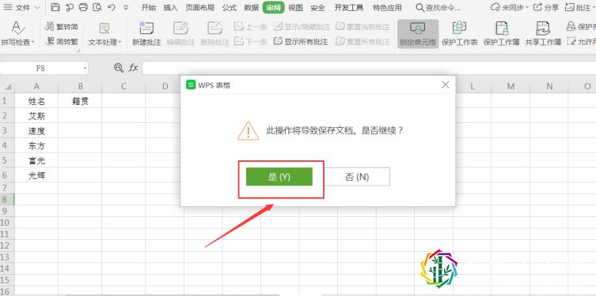596x296 pixels.
Task: Expand quick access toolbar customize arrow
Action: (126, 7)
